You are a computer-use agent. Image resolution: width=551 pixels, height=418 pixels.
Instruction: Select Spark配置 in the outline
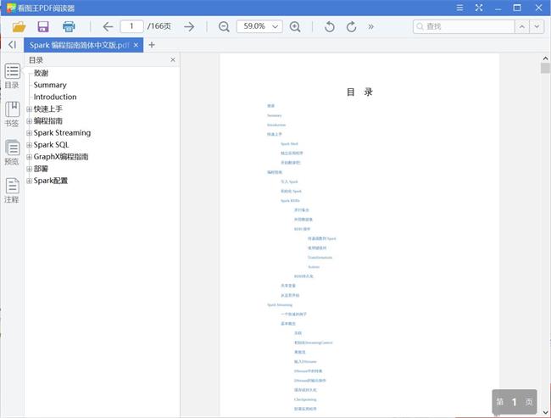point(51,181)
